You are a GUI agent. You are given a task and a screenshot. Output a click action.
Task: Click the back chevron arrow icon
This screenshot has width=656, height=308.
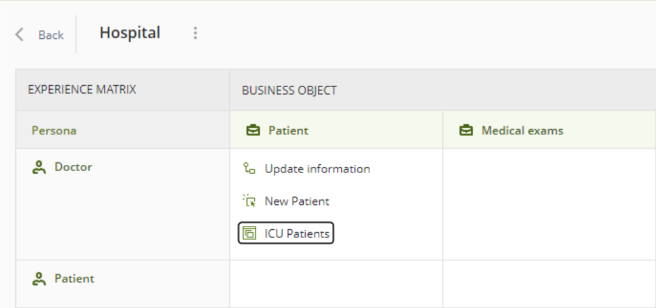click(x=19, y=35)
